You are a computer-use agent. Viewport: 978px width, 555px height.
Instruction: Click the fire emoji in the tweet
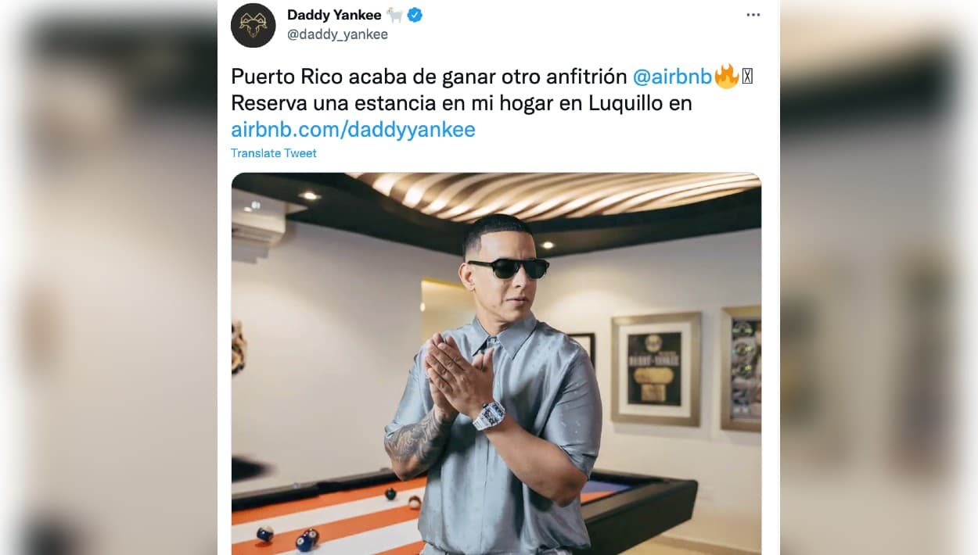click(727, 77)
